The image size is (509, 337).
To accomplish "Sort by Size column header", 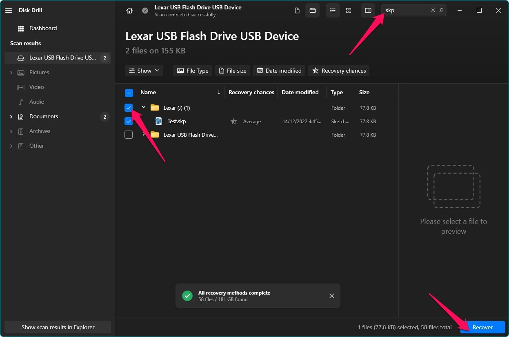I will (x=364, y=93).
